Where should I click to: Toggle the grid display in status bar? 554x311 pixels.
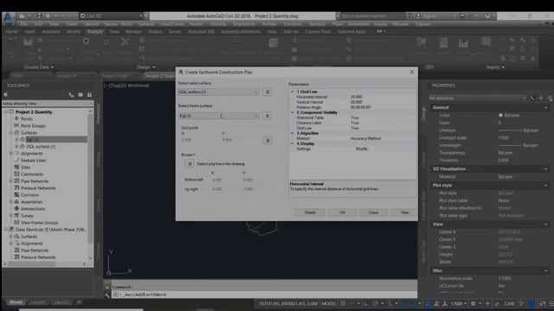pos(343,303)
